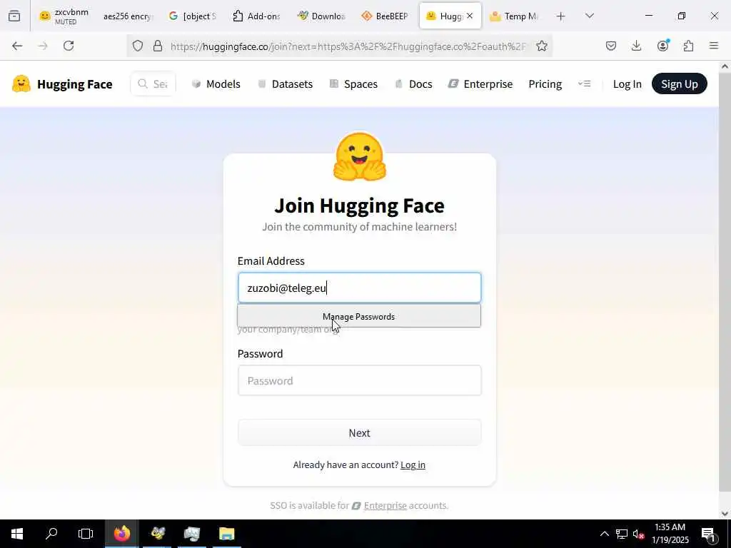Open a new browser tab
Viewport: 731px width, 548px height.
click(561, 16)
